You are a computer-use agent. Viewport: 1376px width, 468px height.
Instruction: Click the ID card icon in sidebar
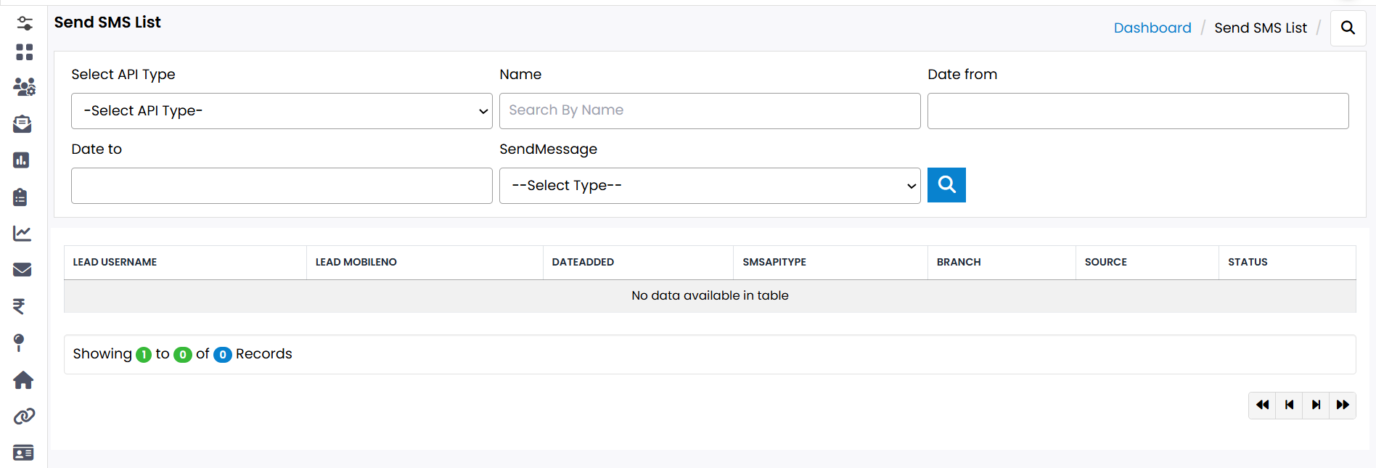23,453
